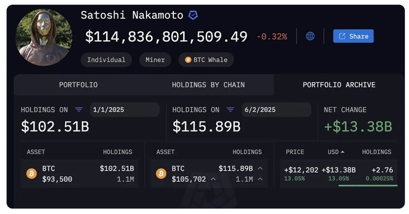Viewport: 409px width, 214px height.
Task: Open the globe icon near the Share button
Action: click(309, 36)
